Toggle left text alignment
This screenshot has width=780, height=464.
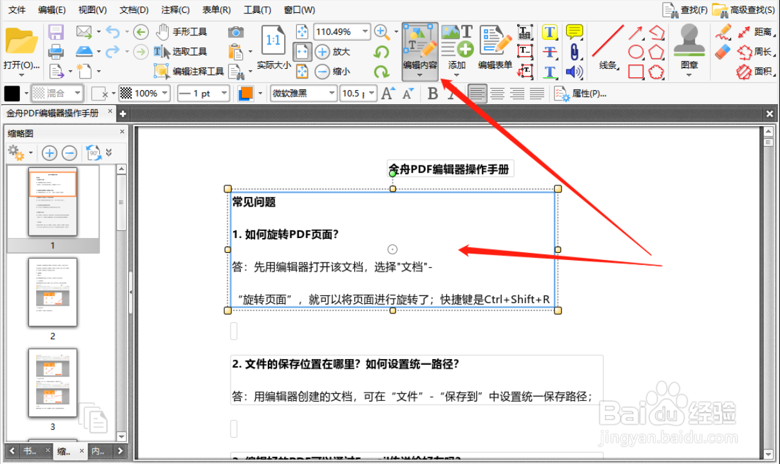click(x=477, y=94)
